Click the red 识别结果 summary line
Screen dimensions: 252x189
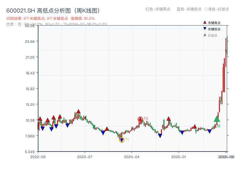pyautogui.click(x=50, y=19)
